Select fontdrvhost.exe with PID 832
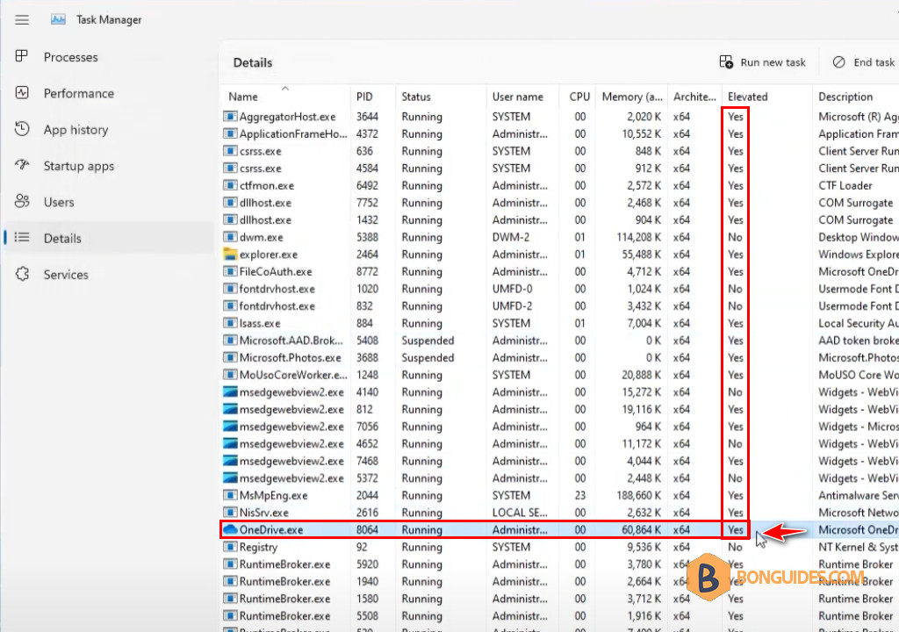The image size is (899, 632). [x=559, y=305]
